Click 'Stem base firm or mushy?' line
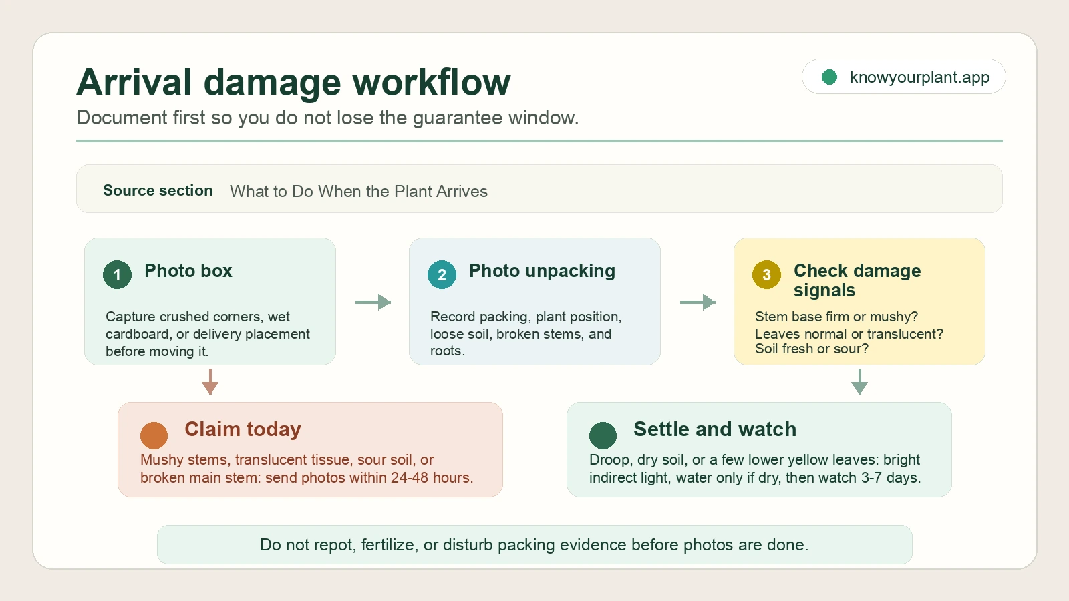Screen dimensions: 1069x601 point(836,317)
